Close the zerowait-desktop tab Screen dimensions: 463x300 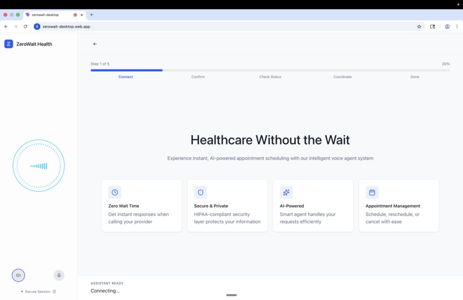click(82, 15)
